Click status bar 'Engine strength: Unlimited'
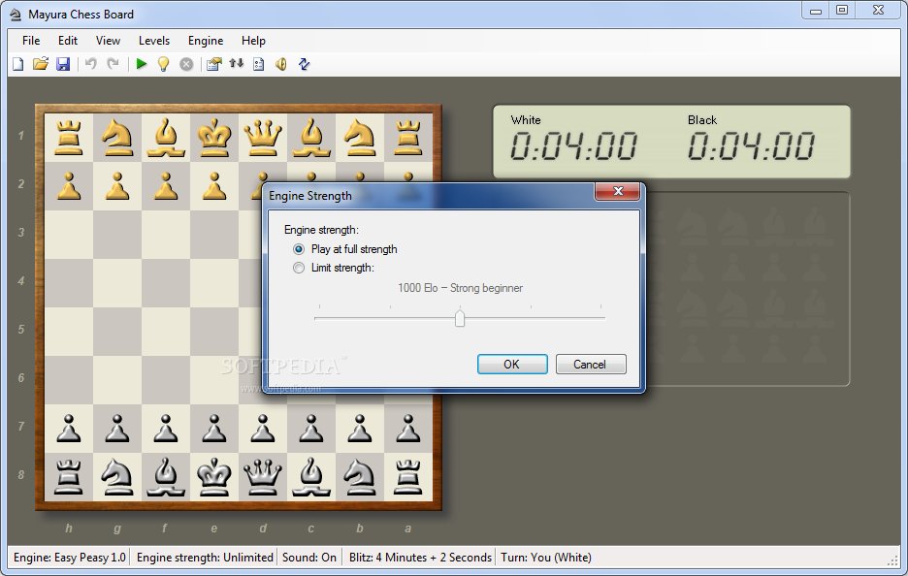This screenshot has height=576, width=908. [205, 558]
